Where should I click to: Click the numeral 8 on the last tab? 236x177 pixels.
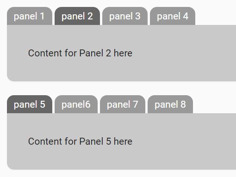(x=183, y=104)
